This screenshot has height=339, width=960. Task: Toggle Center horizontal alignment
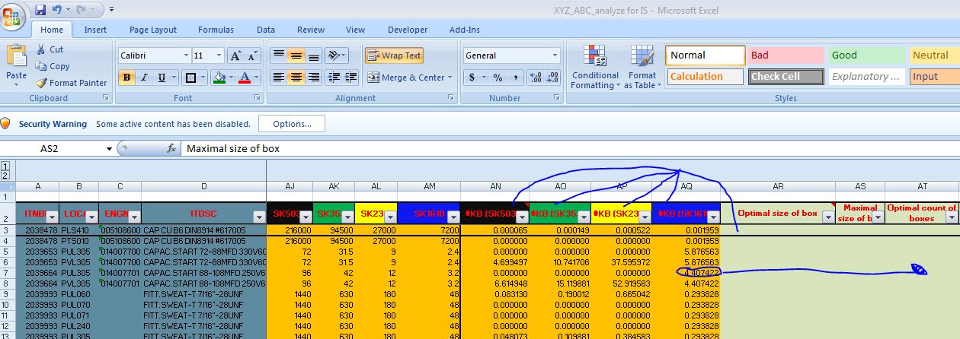tap(296, 78)
